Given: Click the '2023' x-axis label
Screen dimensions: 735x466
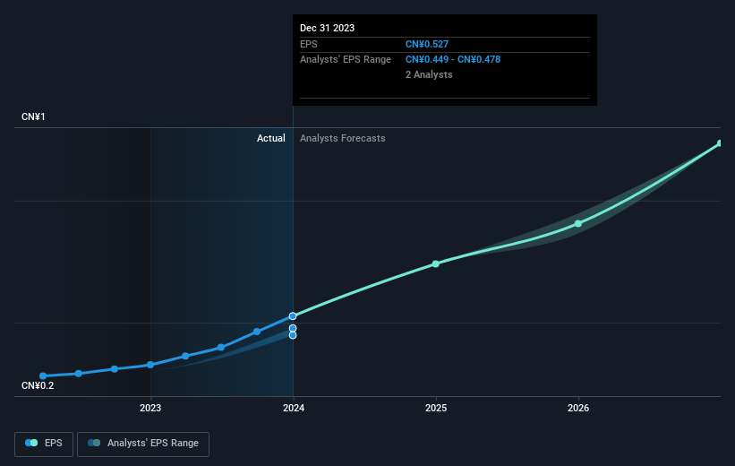Looking at the screenshot, I should (150, 408).
